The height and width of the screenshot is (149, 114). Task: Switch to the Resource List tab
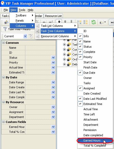(x=53, y=16)
